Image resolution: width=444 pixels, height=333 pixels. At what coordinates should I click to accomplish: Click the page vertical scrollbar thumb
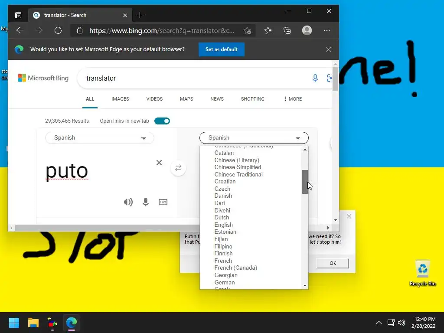(335, 79)
